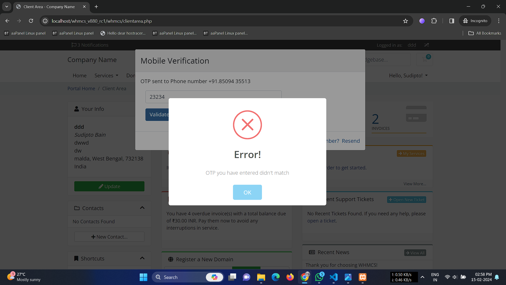Screen dimensions: 506x285
Task: Switch to Client Area browser tab
Action: click(49, 7)
